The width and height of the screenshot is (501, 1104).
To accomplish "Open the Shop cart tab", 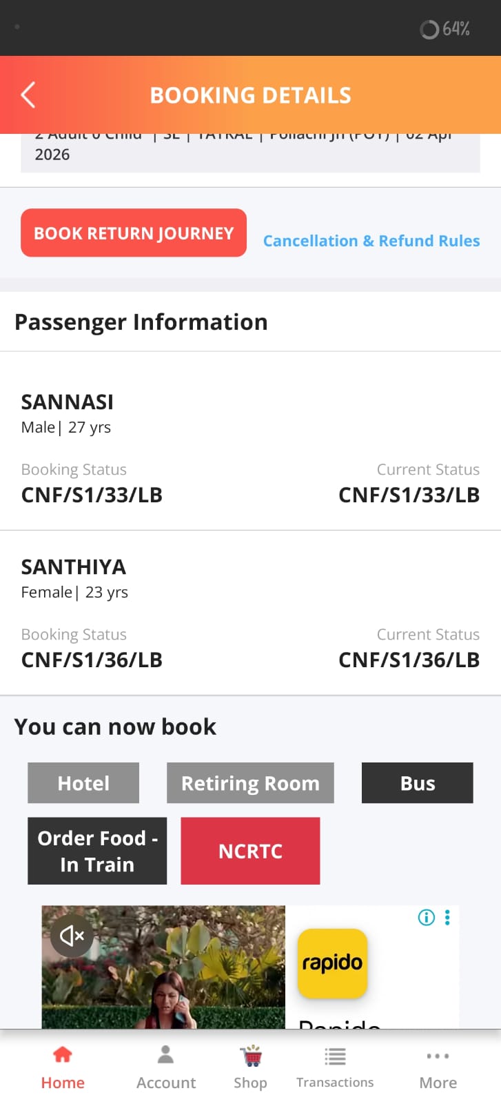I will tap(250, 1067).
